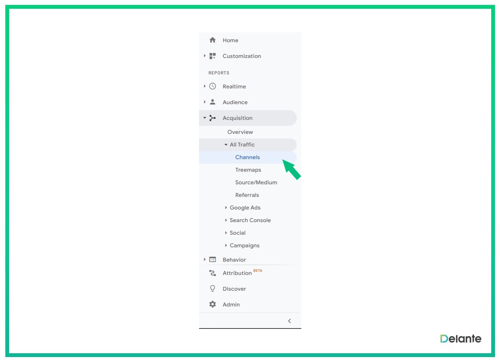Expand the Social submenu arrow
The width and height of the screenshot is (500, 362).
pos(226,233)
